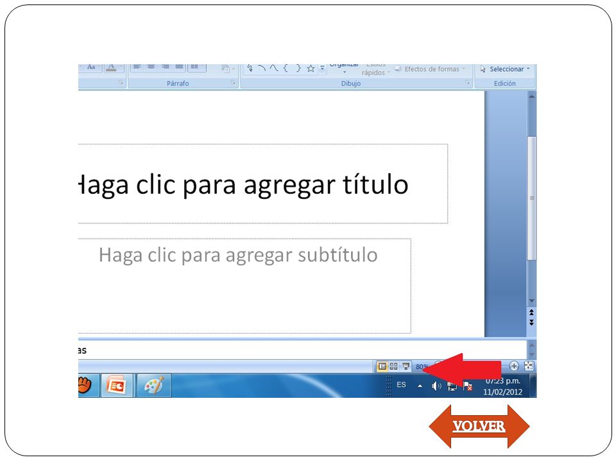The image size is (616, 462).
Task: Align text left
Action: pyautogui.click(x=137, y=67)
